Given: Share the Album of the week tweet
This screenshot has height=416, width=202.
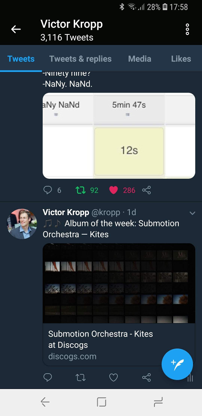Looking at the screenshot, I should [x=146, y=377].
